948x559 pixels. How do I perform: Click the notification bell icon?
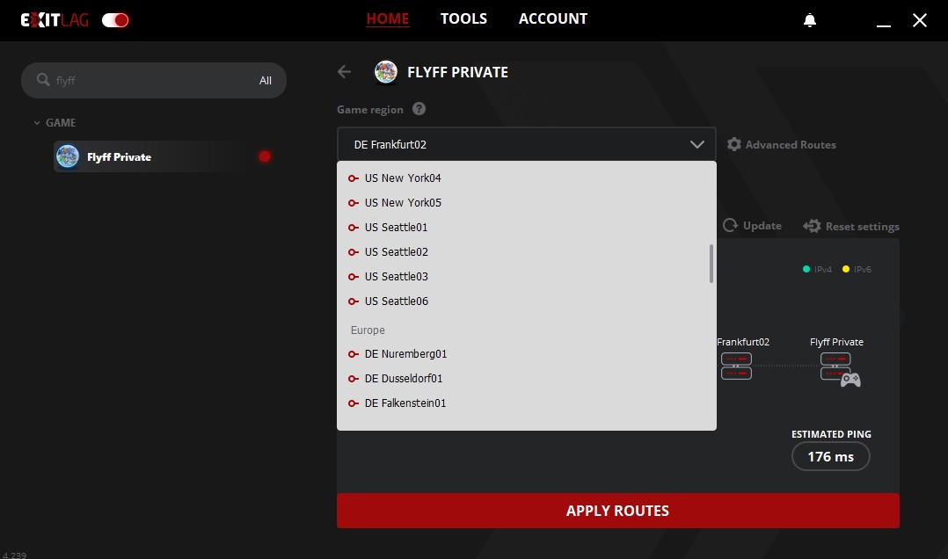point(810,20)
